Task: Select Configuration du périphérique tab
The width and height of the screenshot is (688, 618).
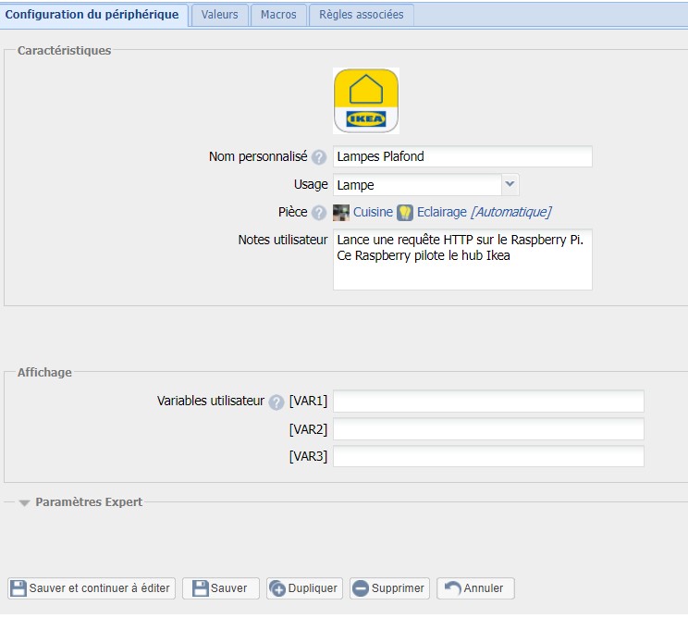Action: click(x=92, y=15)
